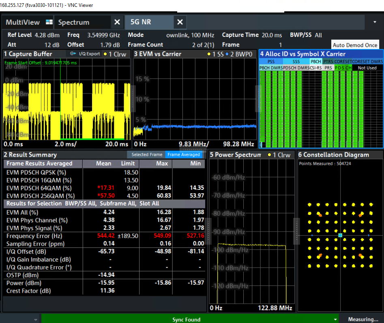Click the Offset value 1.79 dB
This screenshot has height=323, width=384.
(110, 45)
